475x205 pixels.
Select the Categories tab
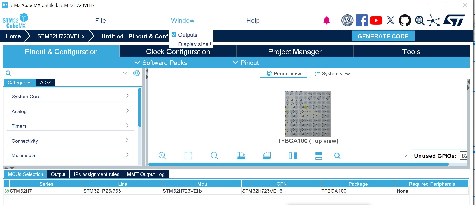click(20, 83)
